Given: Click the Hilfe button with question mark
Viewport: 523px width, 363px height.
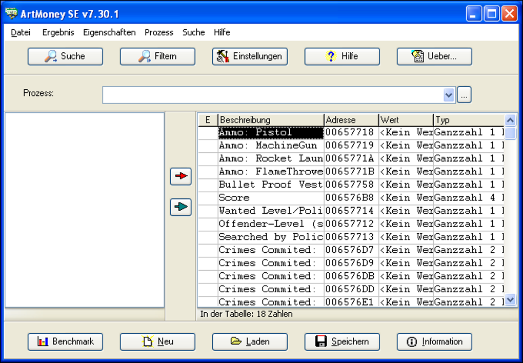Looking at the screenshot, I should pyautogui.click(x=342, y=56).
